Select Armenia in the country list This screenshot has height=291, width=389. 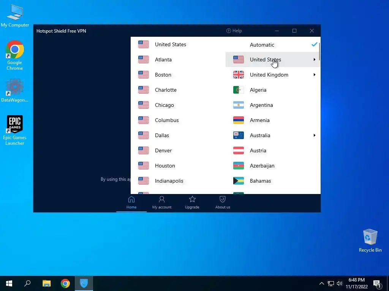coord(273,120)
